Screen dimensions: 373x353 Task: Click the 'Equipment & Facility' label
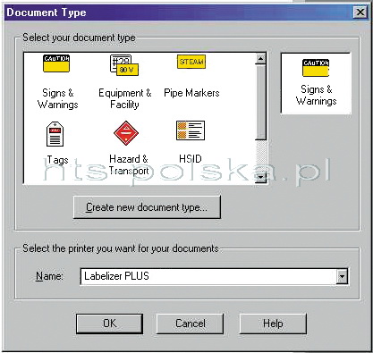(x=125, y=98)
